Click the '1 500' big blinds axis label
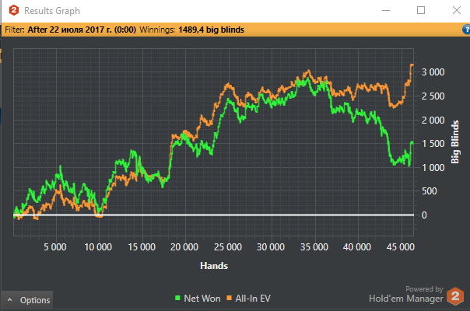Screen dimensions: 470x311 pyautogui.click(x=433, y=144)
